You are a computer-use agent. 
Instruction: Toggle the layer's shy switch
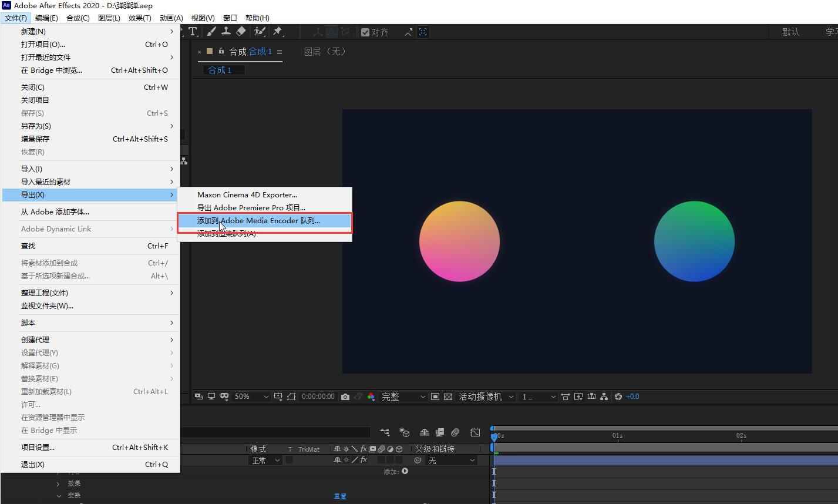click(337, 460)
